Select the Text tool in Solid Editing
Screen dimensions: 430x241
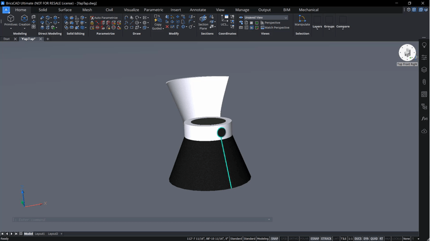tap(77, 22)
